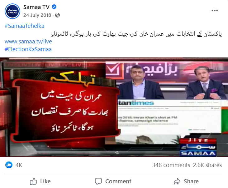The width and height of the screenshot is (228, 188).
Task: Click the thumbs-up icon on Like
Action: pos(33,181)
